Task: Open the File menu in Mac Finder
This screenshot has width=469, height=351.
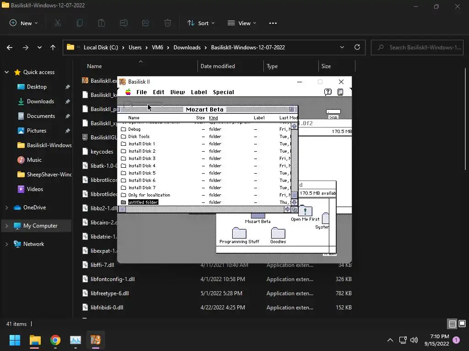Action: click(142, 92)
